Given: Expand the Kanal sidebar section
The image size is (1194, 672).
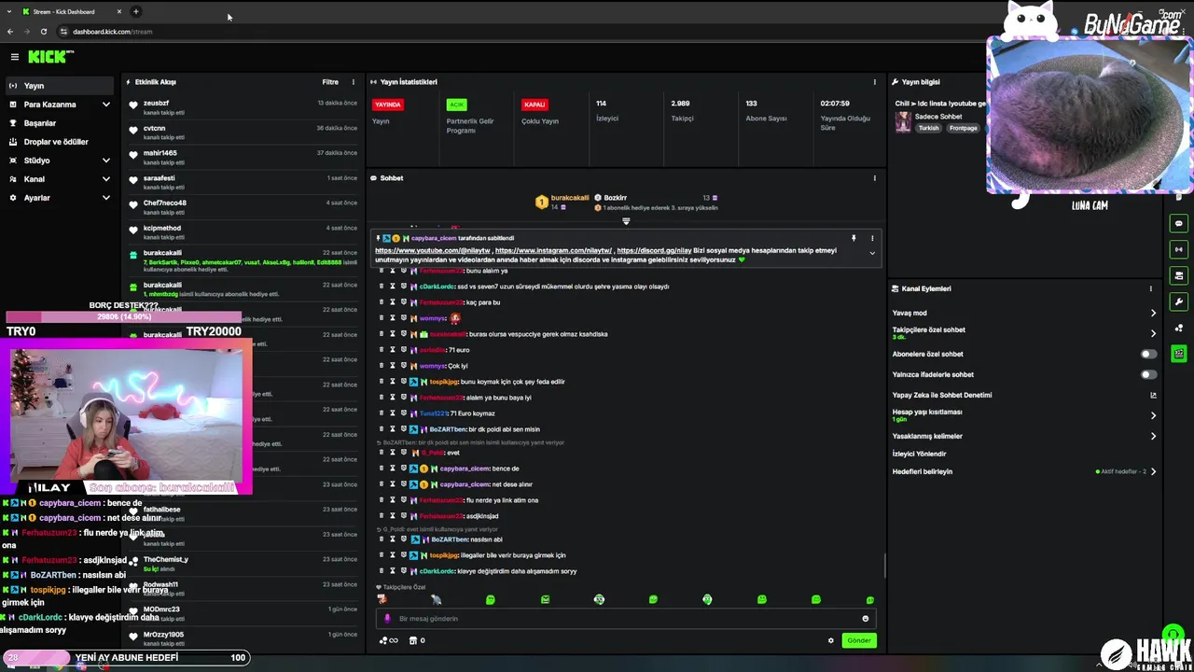Looking at the screenshot, I should pyautogui.click(x=106, y=179).
